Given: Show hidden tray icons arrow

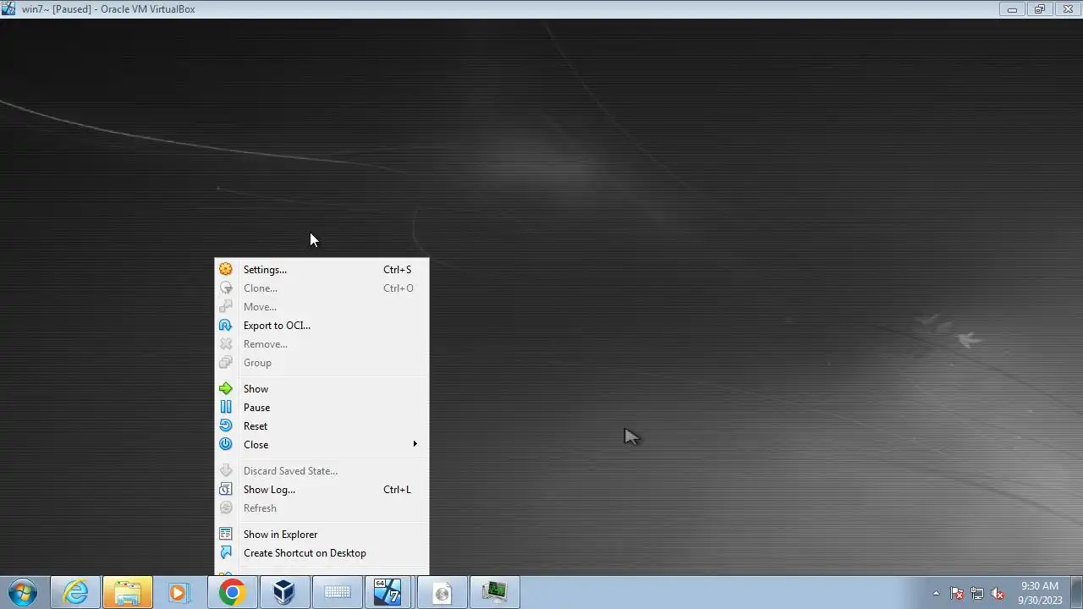Looking at the screenshot, I should 936,594.
